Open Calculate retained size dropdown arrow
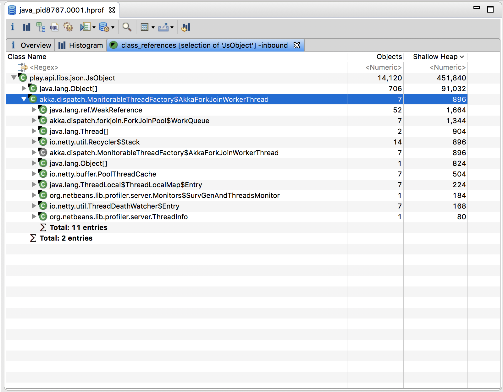503x392 pixels. (x=153, y=28)
